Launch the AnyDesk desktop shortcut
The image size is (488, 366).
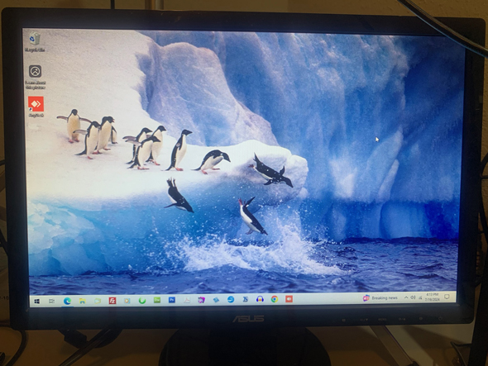tap(36, 107)
